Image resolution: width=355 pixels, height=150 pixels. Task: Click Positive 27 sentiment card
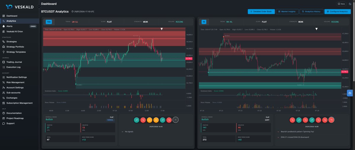(62, 128)
